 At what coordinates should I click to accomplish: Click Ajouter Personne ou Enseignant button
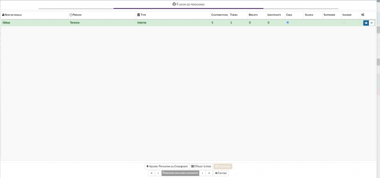click(x=167, y=167)
